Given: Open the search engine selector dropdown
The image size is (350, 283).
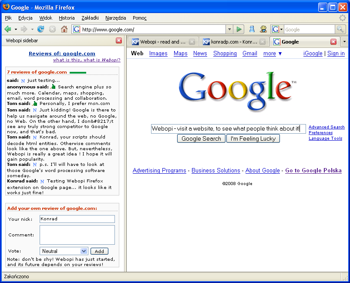Looking at the screenshot, I should [x=277, y=29].
